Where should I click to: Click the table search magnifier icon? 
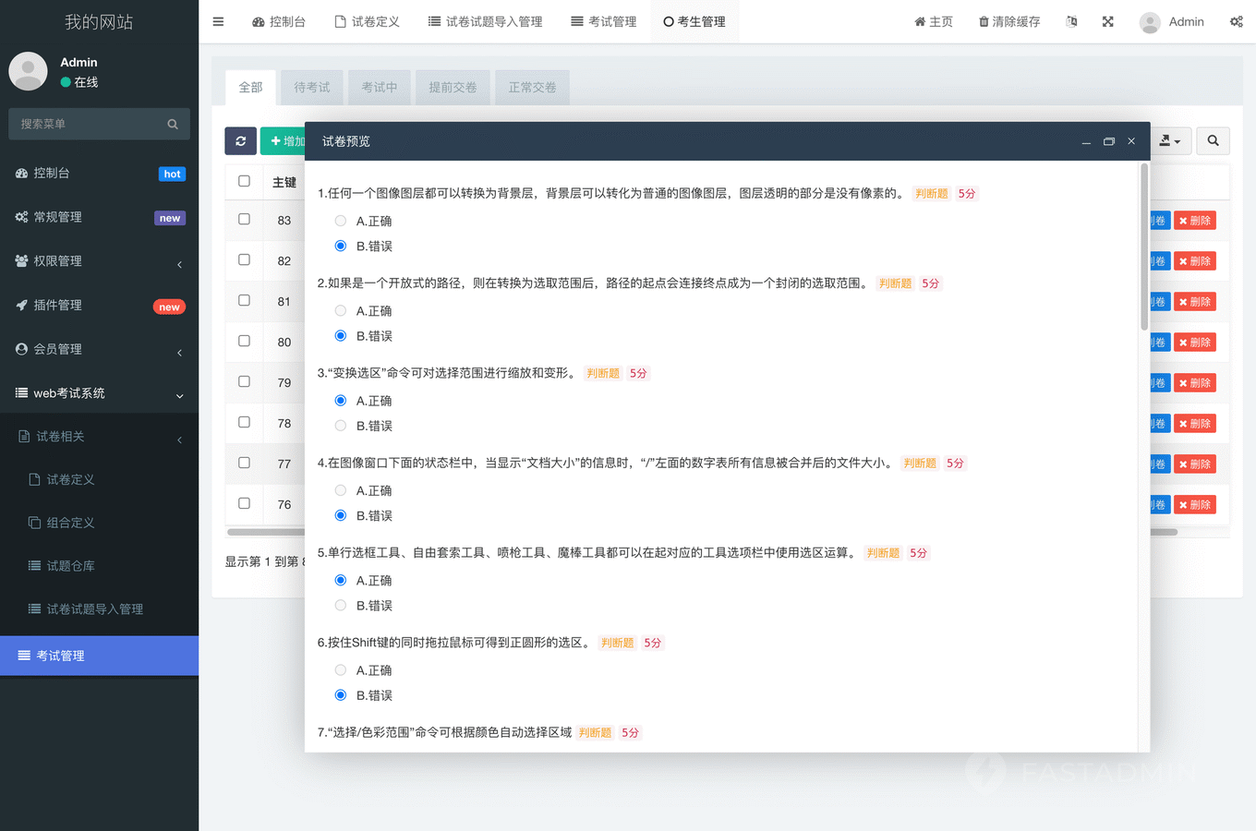click(1213, 141)
